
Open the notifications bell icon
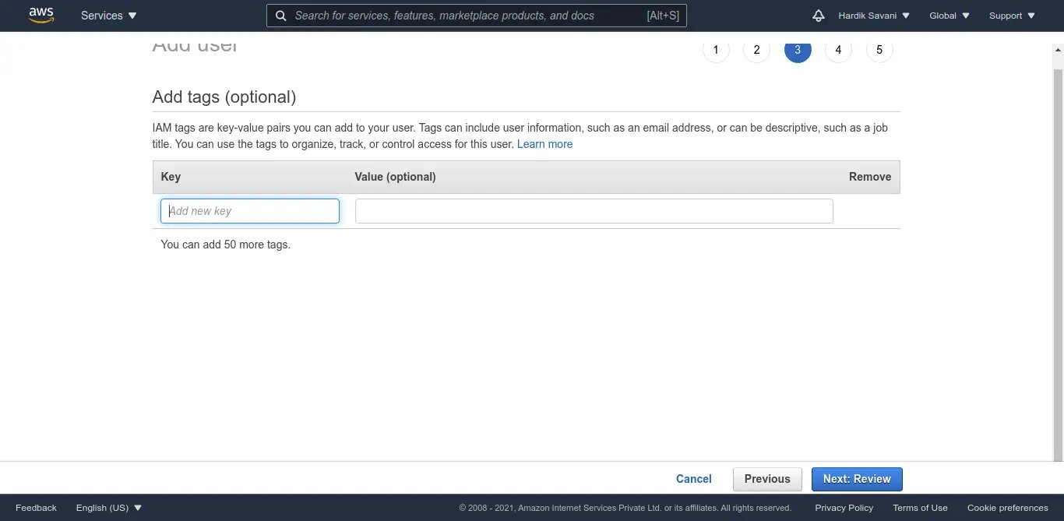click(818, 16)
